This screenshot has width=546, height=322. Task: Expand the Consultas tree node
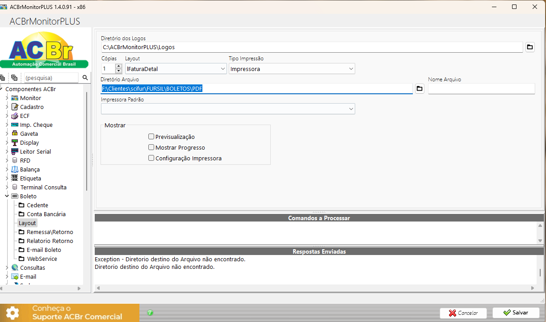coord(7,268)
